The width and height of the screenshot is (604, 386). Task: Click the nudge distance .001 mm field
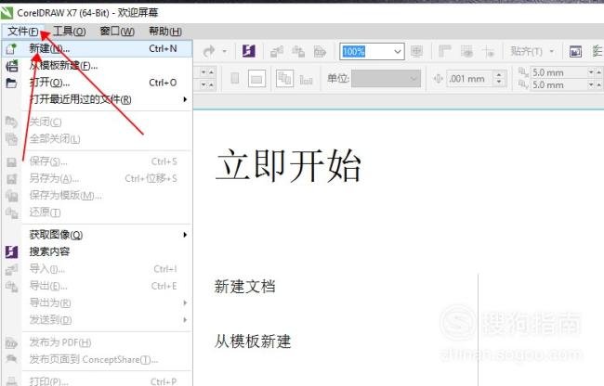coord(470,79)
